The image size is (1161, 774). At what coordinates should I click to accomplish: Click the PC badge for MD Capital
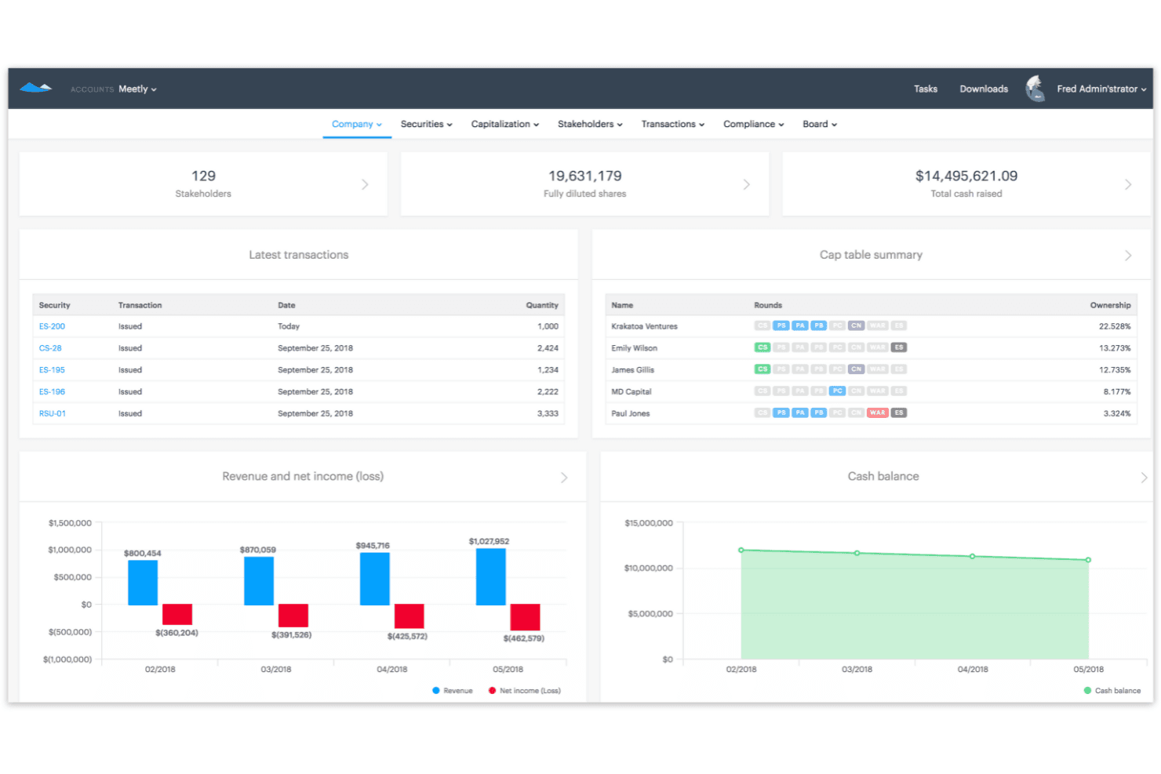pos(838,391)
